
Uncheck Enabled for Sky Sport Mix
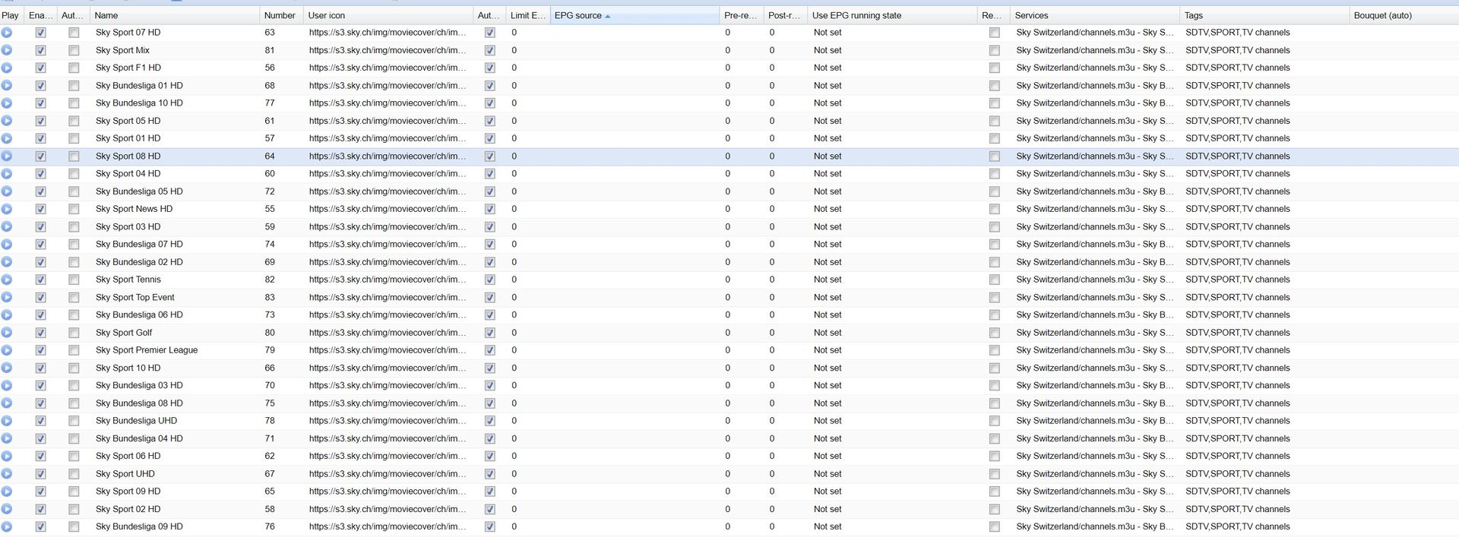[x=41, y=50]
